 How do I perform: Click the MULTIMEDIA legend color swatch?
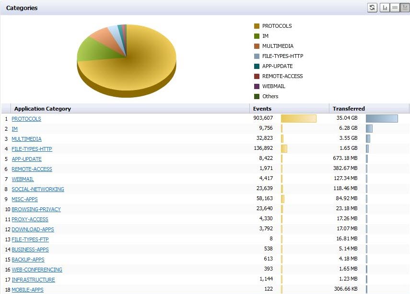point(257,46)
